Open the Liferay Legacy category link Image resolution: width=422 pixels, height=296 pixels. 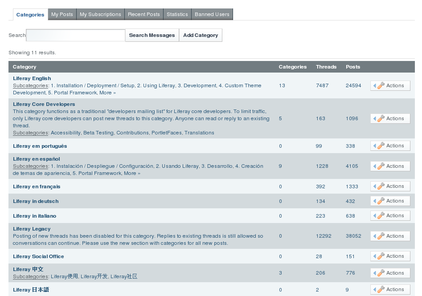32,229
